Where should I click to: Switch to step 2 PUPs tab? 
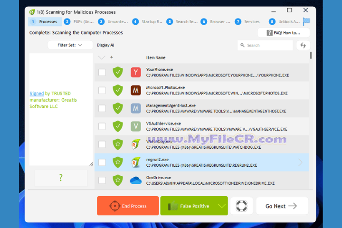point(79,21)
